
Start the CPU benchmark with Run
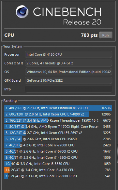click(106, 35)
